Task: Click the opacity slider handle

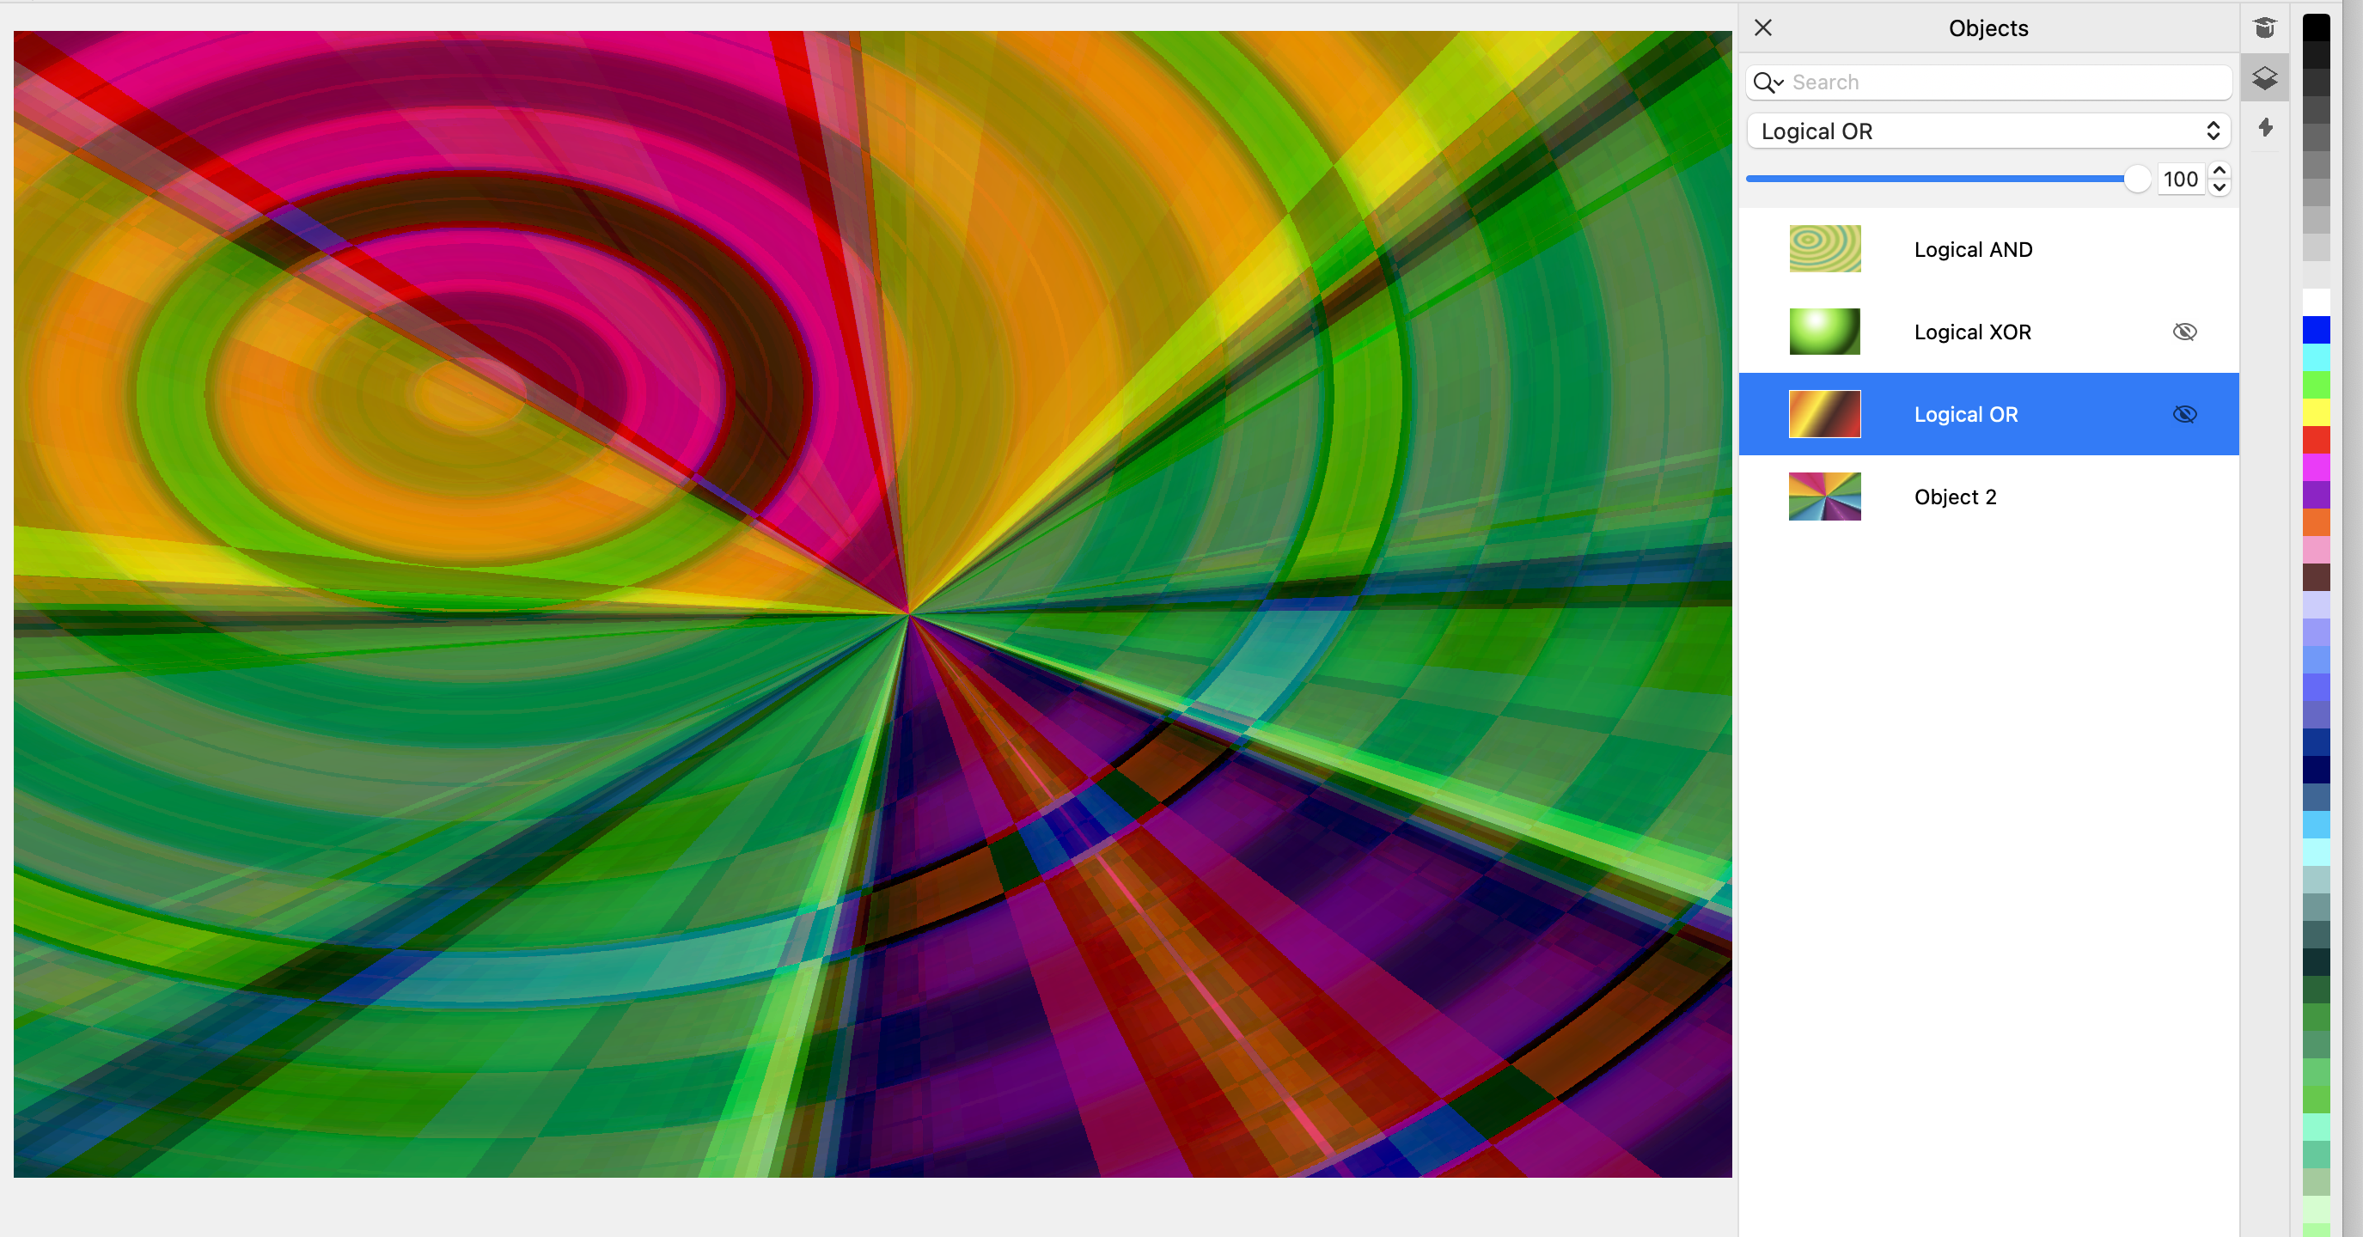Action: click(2136, 179)
